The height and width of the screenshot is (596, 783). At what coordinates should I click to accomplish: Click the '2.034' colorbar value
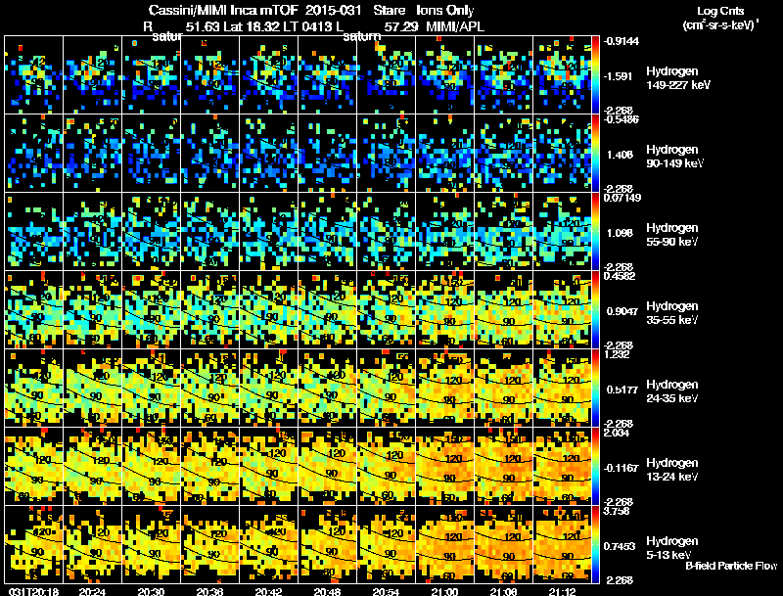(617, 433)
